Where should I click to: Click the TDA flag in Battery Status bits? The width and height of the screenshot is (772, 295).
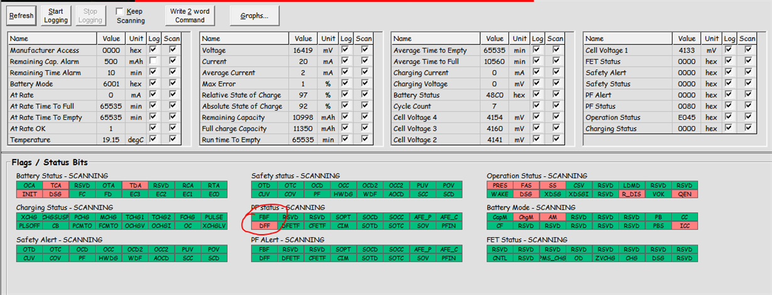click(136, 186)
